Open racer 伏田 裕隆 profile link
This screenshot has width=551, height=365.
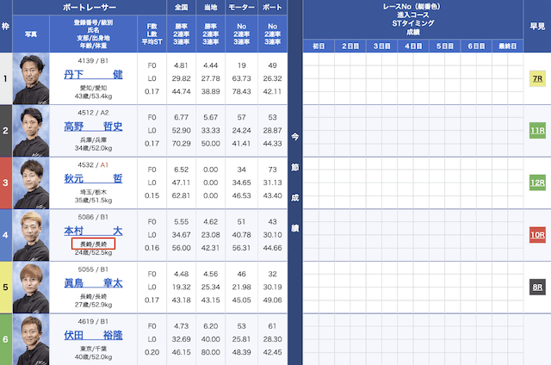coord(93,335)
